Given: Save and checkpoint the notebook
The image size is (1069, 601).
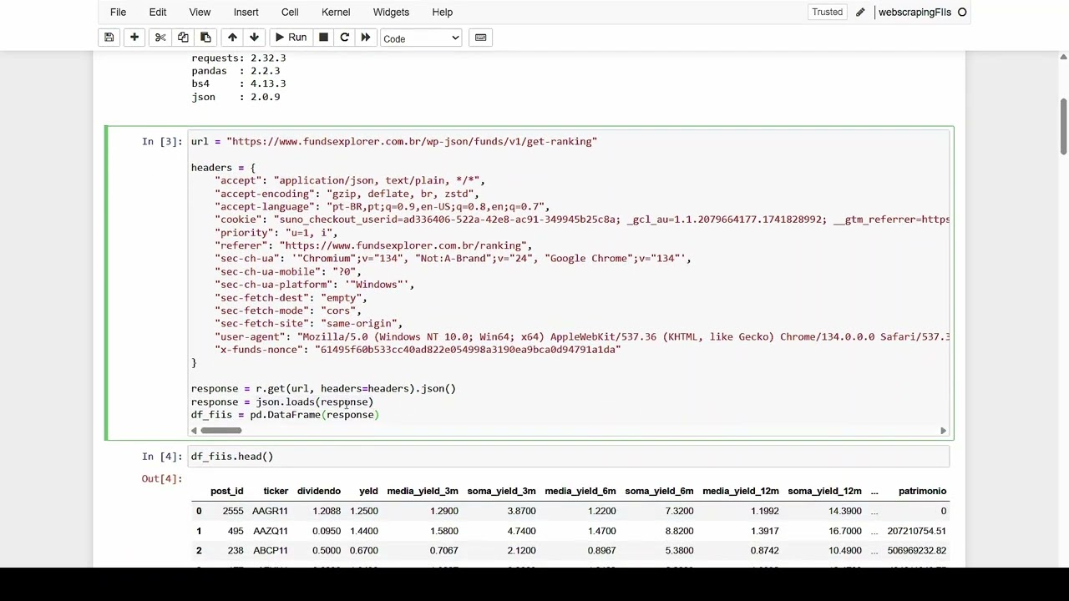Looking at the screenshot, I should point(109,38).
